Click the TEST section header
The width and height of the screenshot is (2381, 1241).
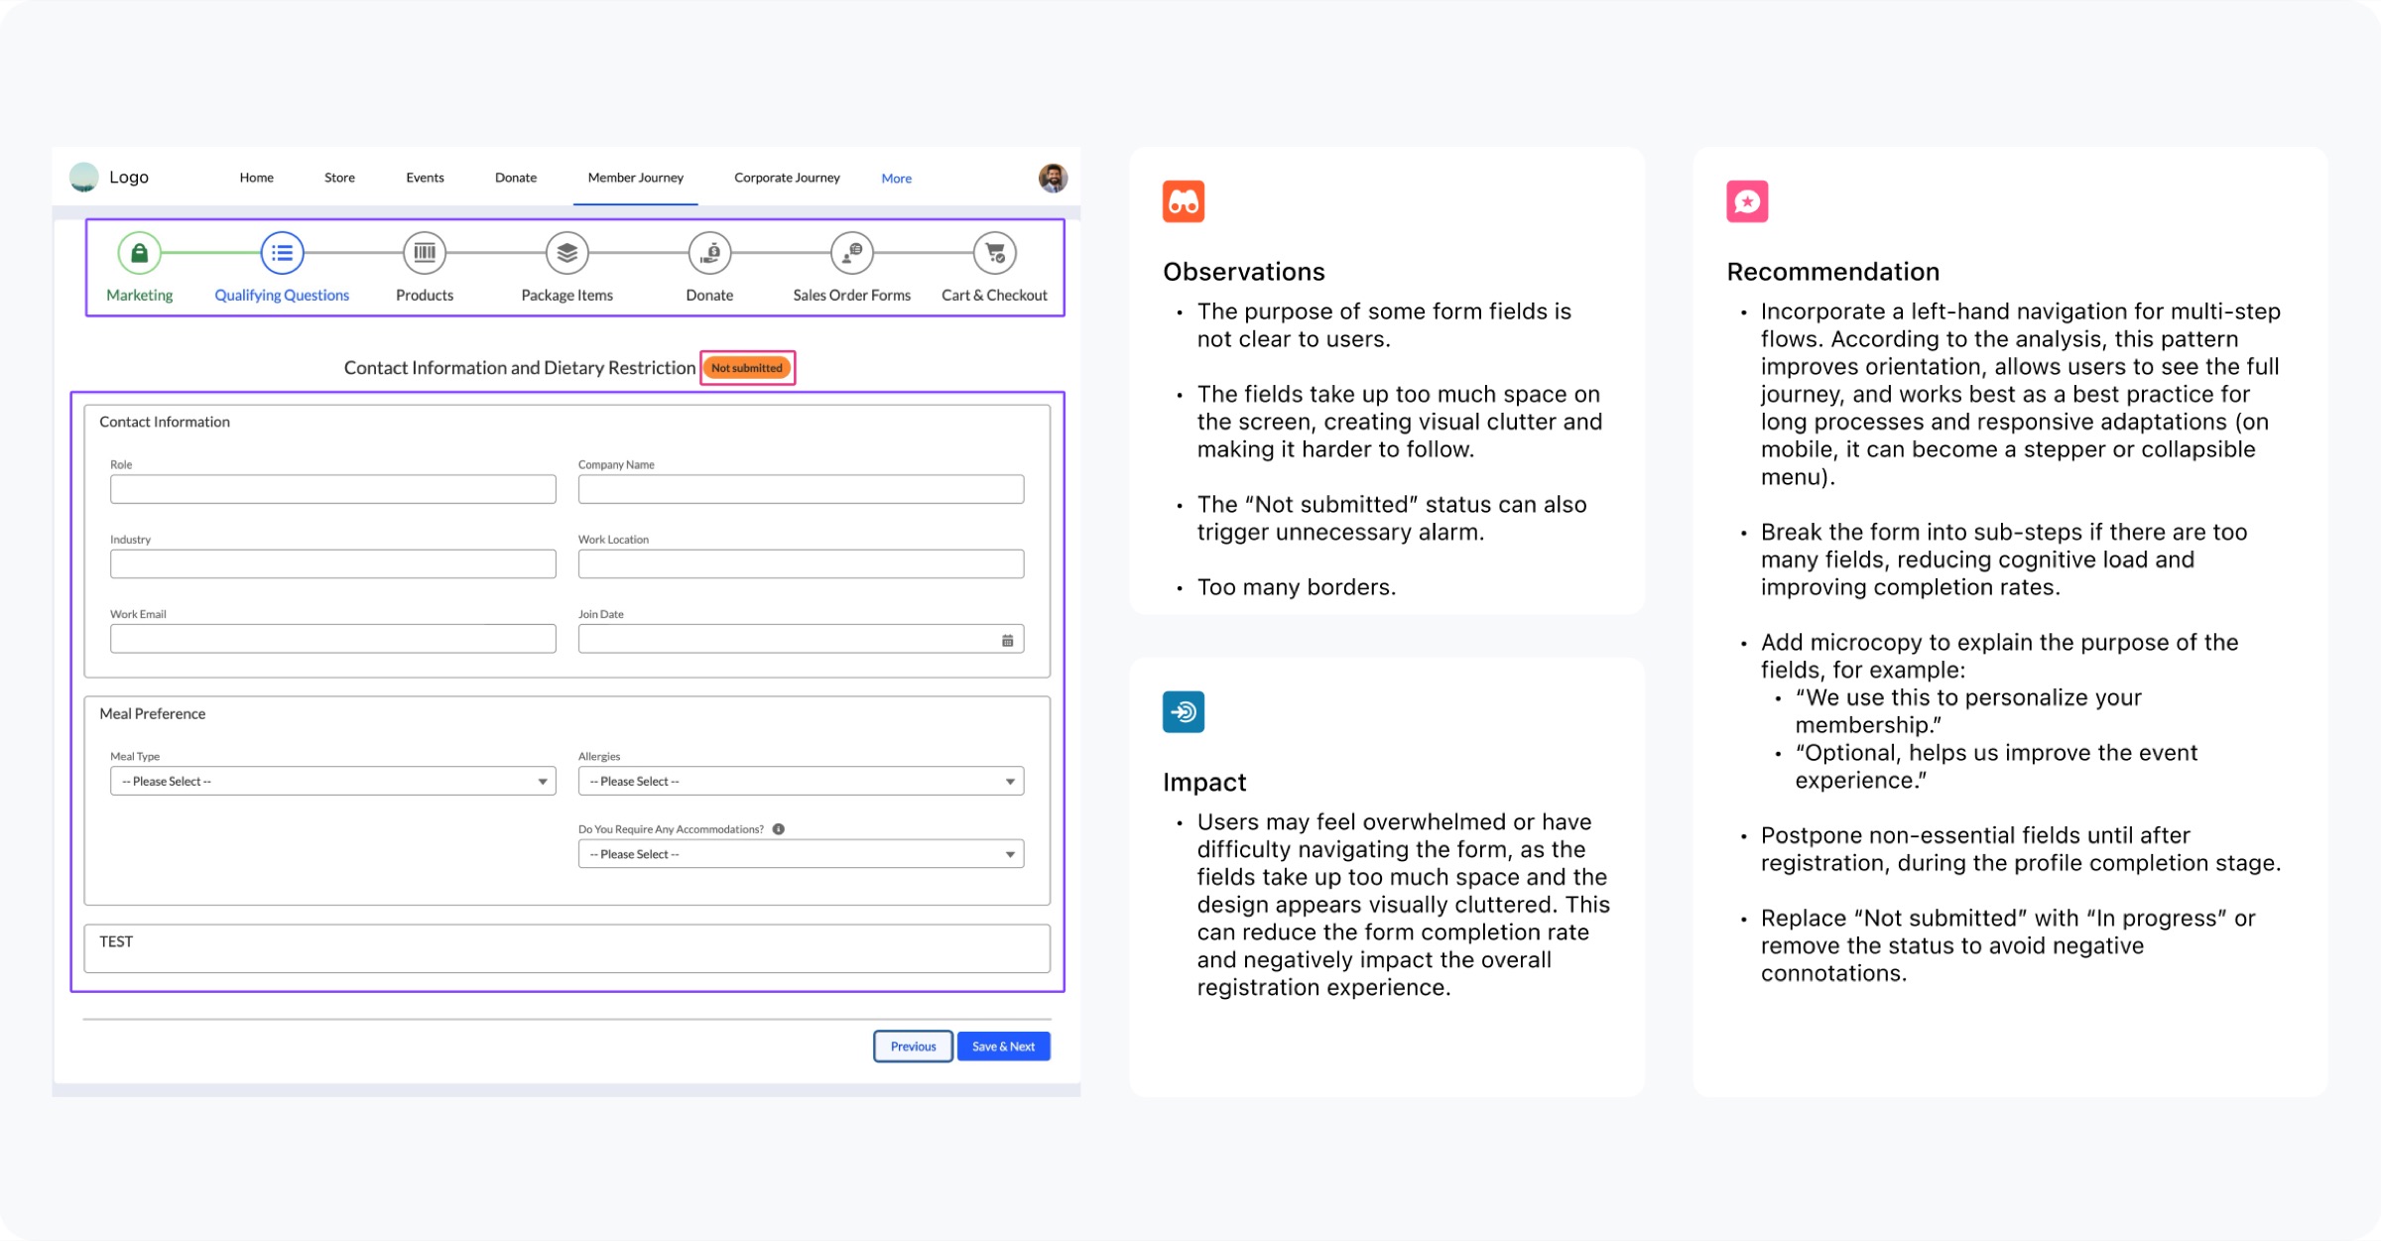pyautogui.click(x=116, y=941)
